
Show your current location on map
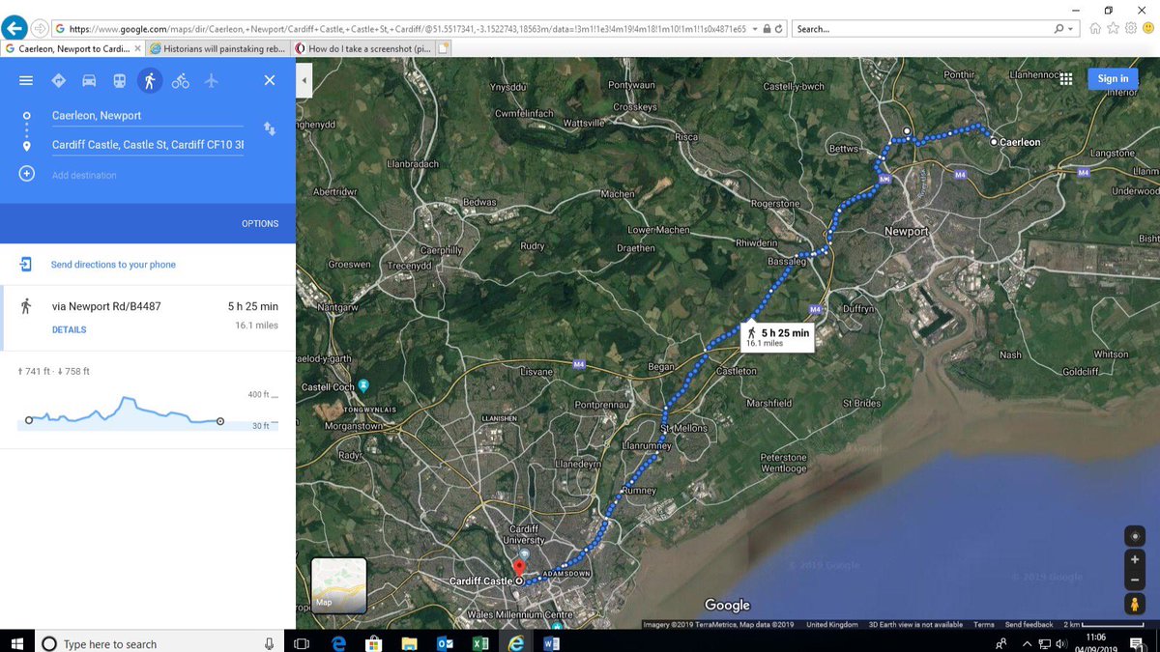1135,536
